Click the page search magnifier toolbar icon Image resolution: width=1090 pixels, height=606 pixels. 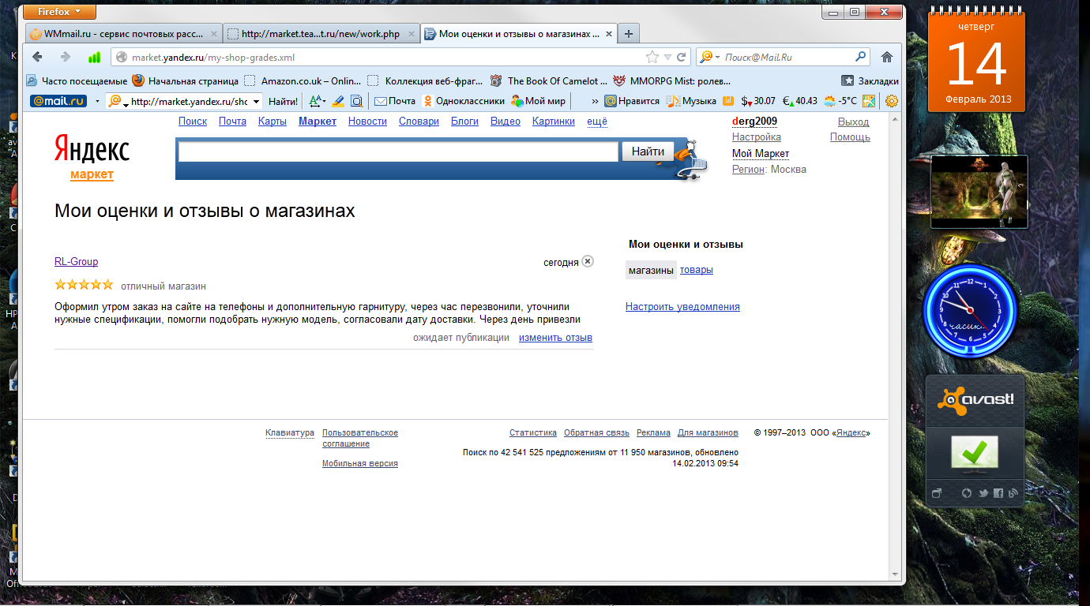pos(356,101)
